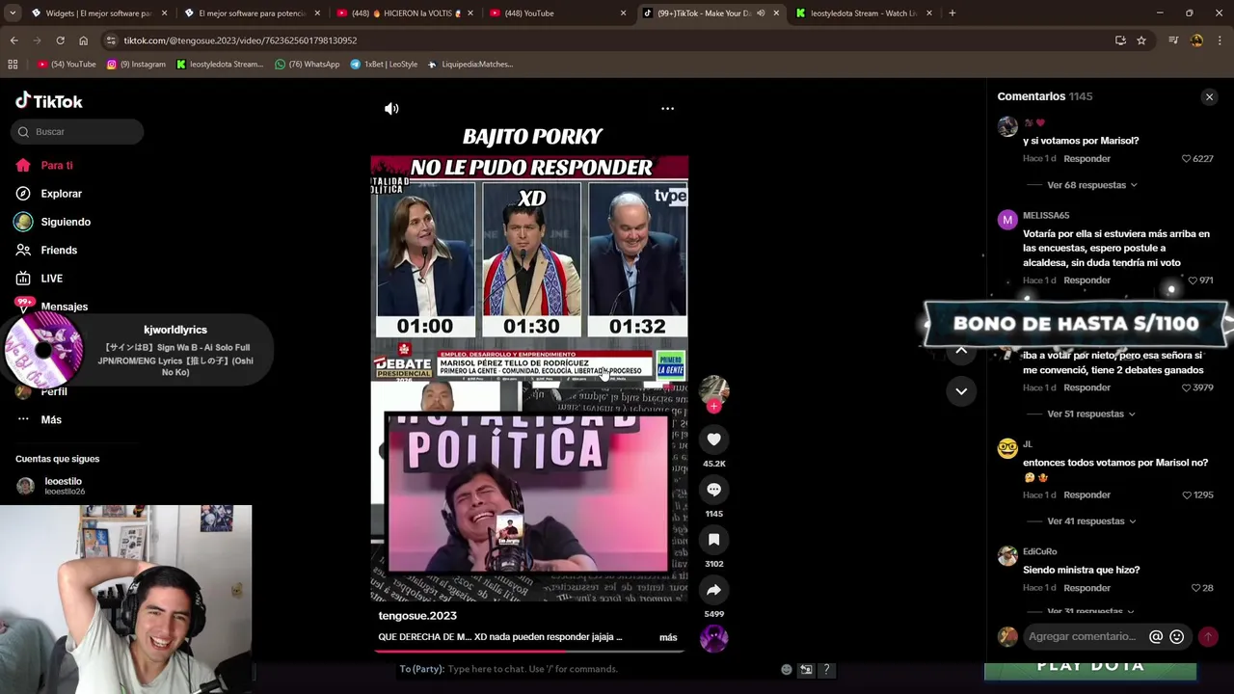Go to previous video arrow

pos(961,351)
